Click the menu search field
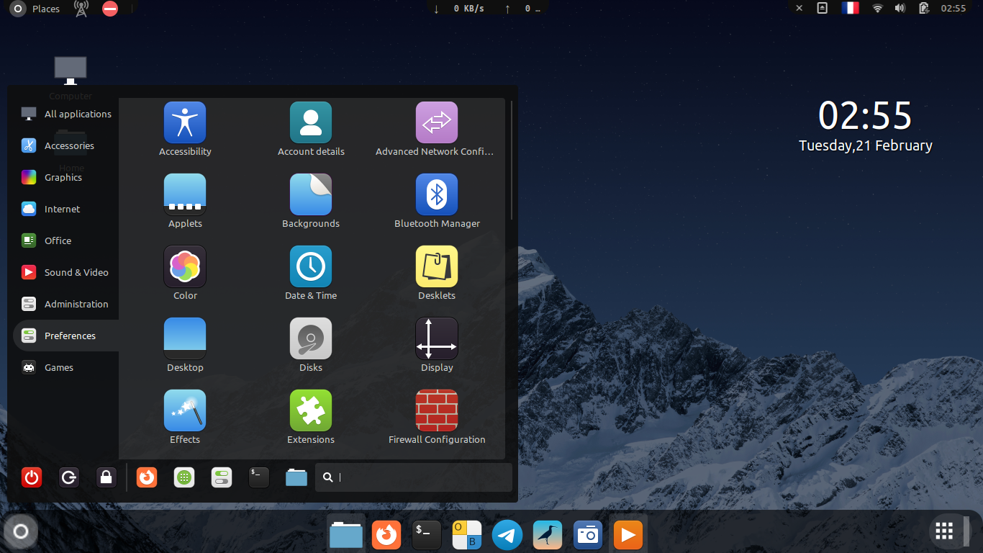Screen dimensions: 983x553 coord(414,477)
